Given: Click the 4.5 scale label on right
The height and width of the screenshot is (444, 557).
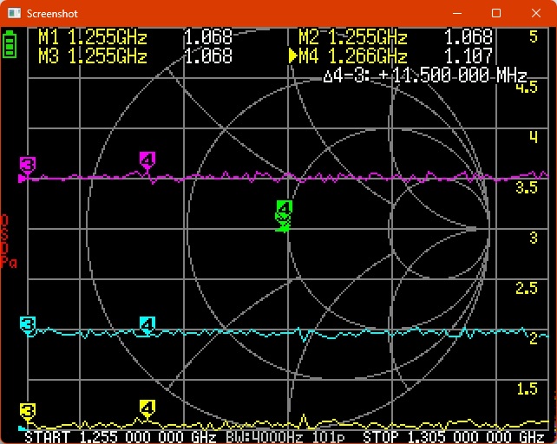Looking at the screenshot, I should pyautogui.click(x=527, y=88).
